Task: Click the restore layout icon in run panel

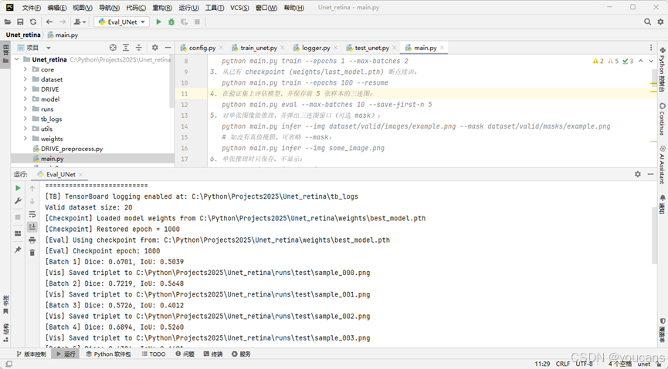Action: pyautogui.click(x=18, y=233)
